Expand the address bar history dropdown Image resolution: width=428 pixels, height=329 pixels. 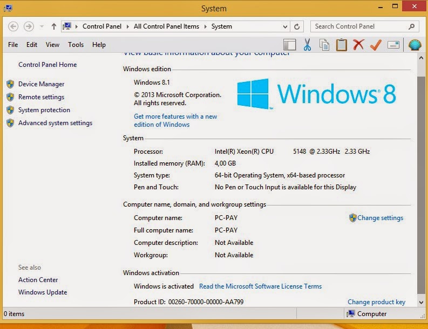click(x=285, y=27)
